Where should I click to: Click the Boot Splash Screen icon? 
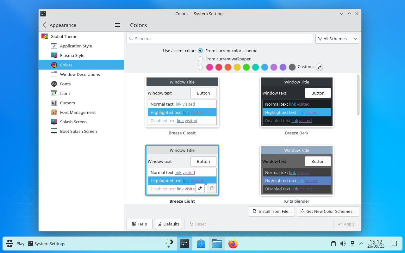coord(54,131)
